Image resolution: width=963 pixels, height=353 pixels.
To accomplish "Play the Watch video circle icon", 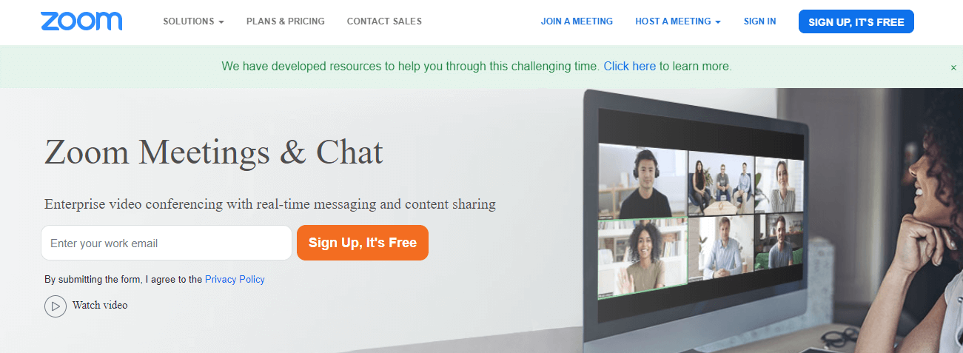I will [56, 306].
